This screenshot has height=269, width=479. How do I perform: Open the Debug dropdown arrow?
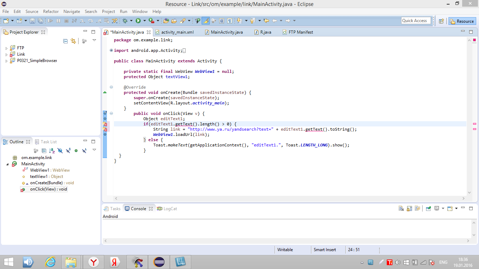coord(130,21)
